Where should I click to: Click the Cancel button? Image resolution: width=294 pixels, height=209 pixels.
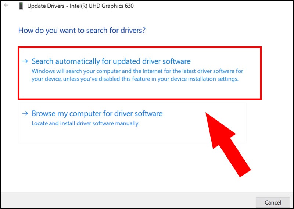pos(273,202)
